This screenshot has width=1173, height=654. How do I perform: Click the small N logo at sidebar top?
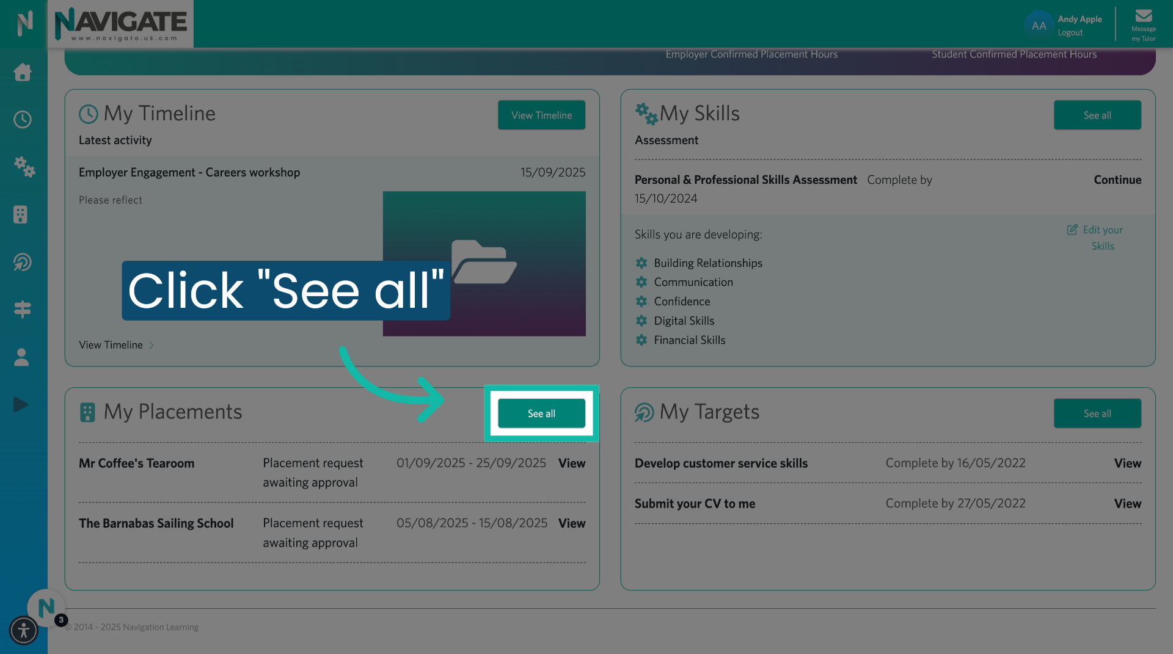(24, 23)
